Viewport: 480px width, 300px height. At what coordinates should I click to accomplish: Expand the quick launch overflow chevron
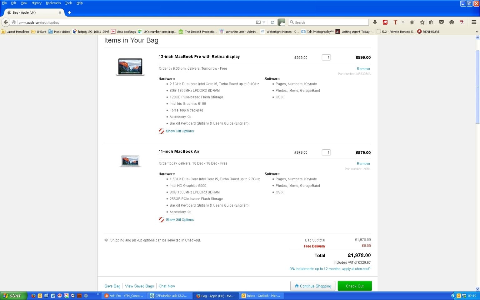98,294
